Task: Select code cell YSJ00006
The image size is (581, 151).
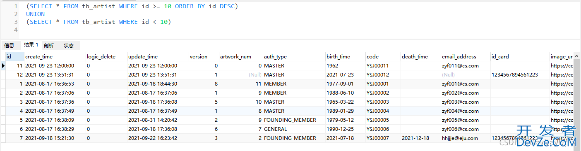Action: [x=383, y=129]
